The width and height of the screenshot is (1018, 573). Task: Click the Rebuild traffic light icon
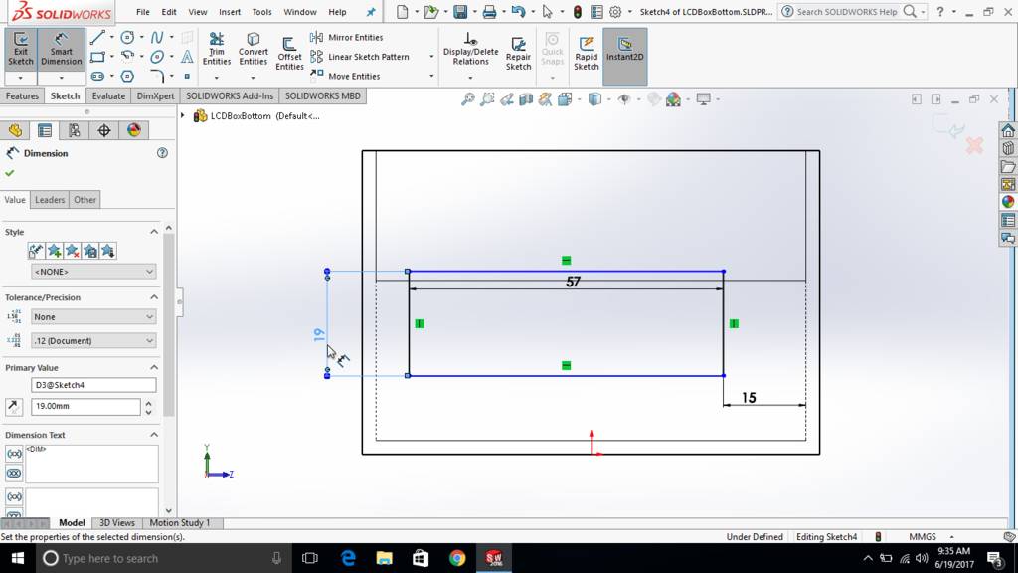pos(578,12)
